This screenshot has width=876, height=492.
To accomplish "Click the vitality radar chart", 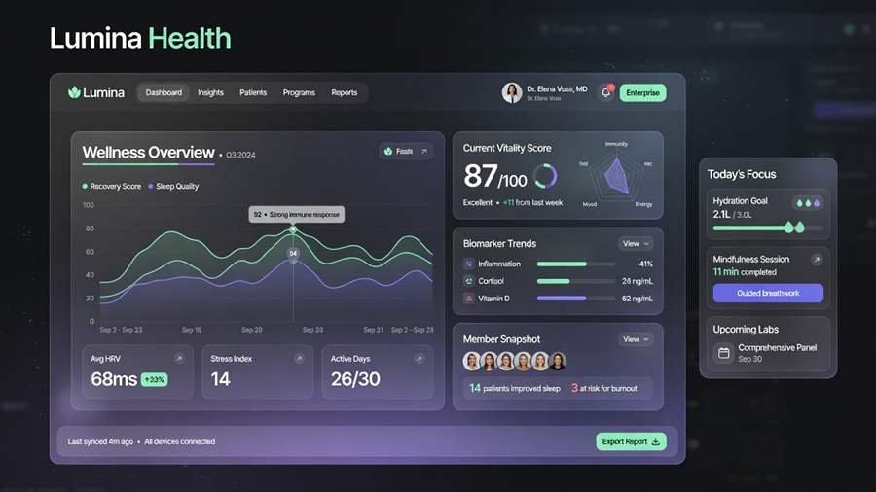I will 616,176.
